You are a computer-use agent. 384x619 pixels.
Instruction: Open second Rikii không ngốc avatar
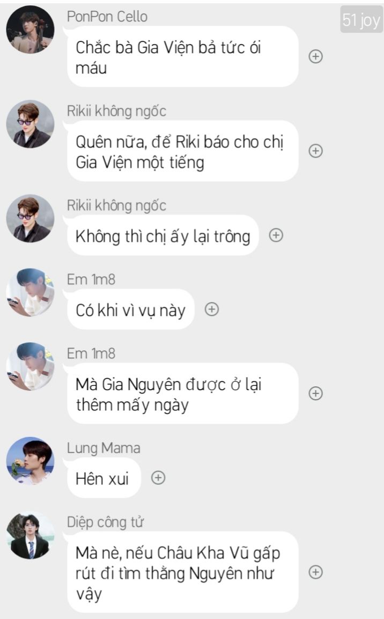point(31,218)
